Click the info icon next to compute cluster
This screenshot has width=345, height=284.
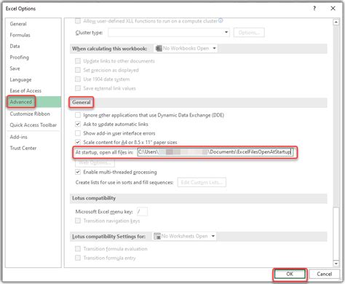coord(221,20)
